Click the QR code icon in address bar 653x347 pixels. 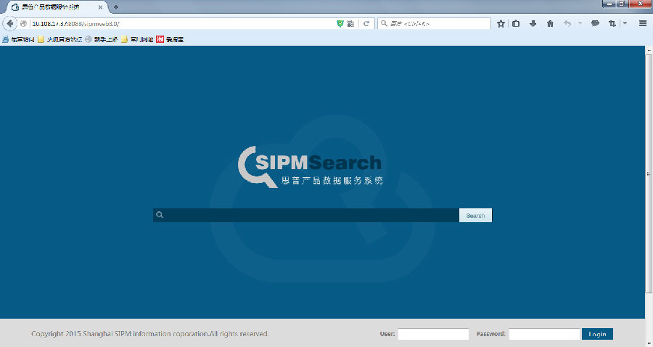coord(350,24)
